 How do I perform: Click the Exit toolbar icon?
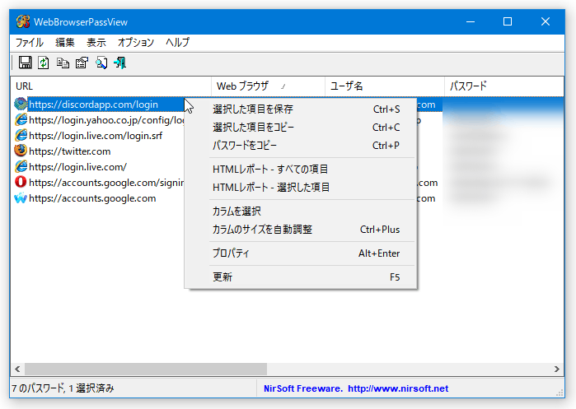(x=120, y=63)
